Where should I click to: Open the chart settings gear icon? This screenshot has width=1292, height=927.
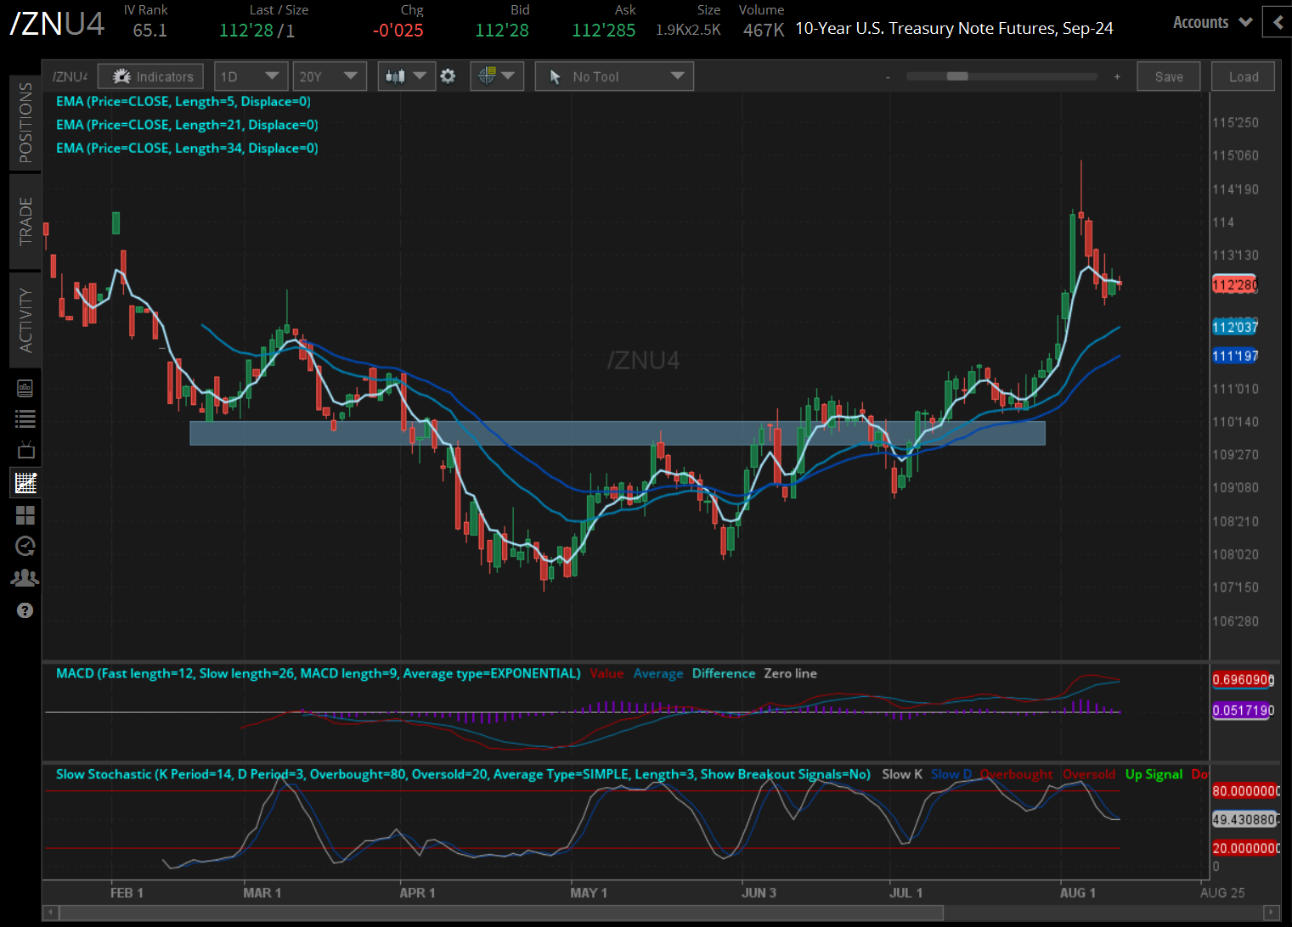pyautogui.click(x=448, y=76)
